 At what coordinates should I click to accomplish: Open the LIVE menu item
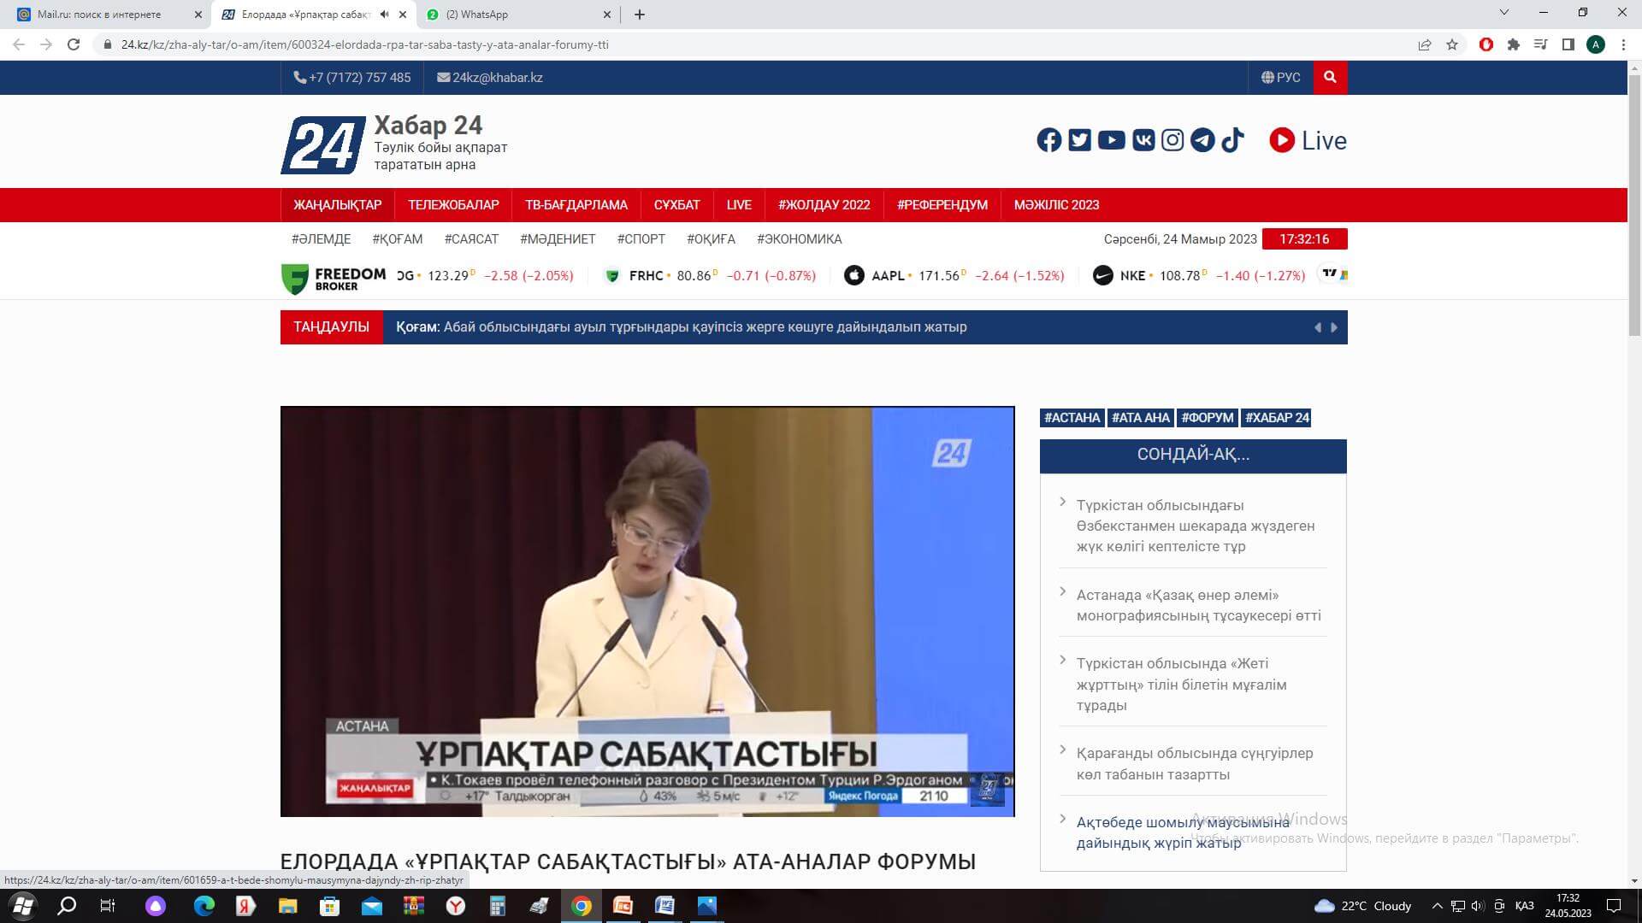click(x=739, y=205)
